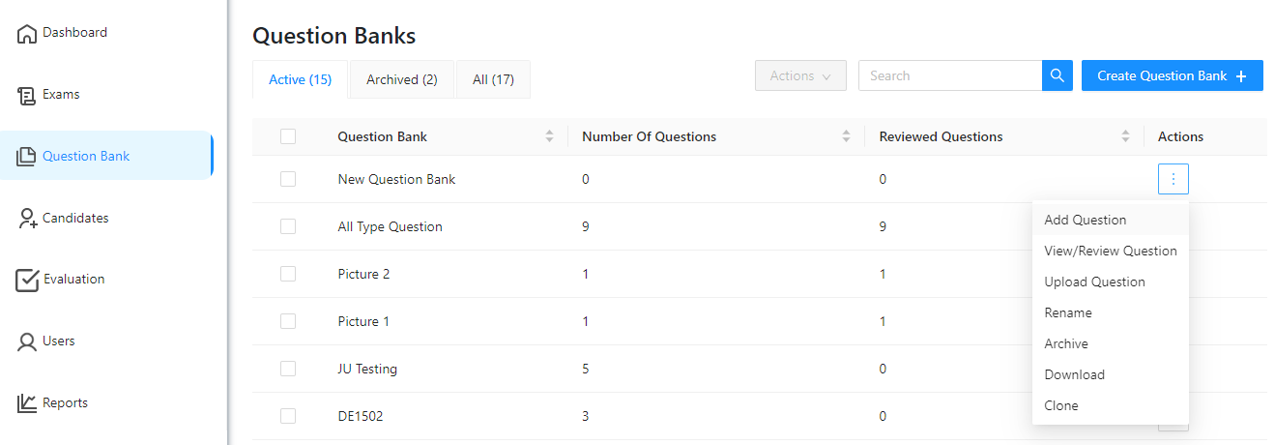Select Clone in the actions menu
Image resolution: width=1275 pixels, height=445 pixels.
pos(1060,405)
